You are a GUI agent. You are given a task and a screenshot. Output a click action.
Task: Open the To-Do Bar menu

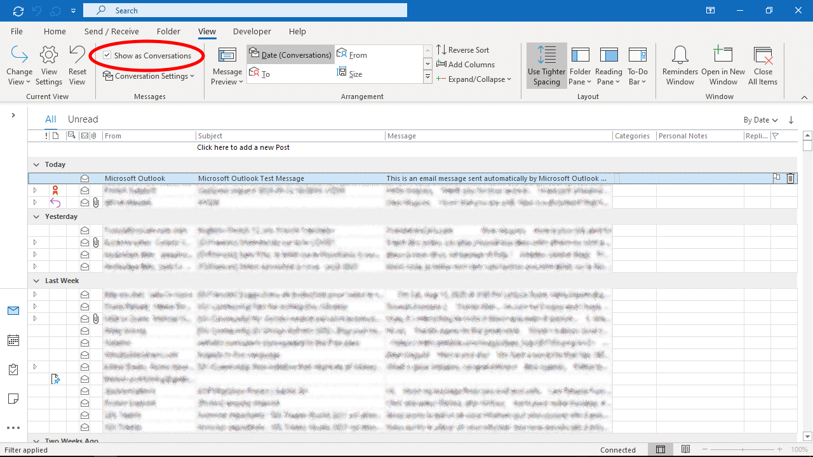coord(638,66)
